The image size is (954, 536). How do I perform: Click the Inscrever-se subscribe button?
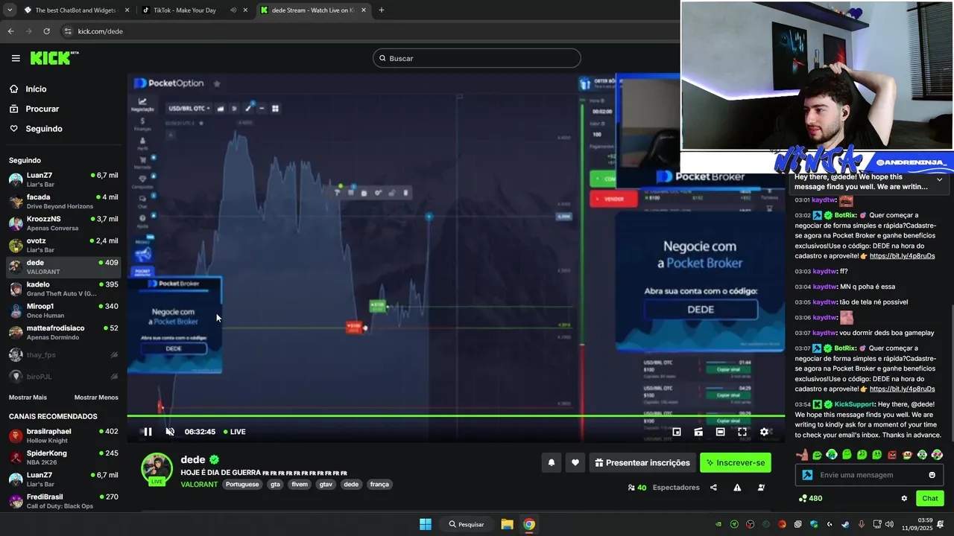click(736, 462)
